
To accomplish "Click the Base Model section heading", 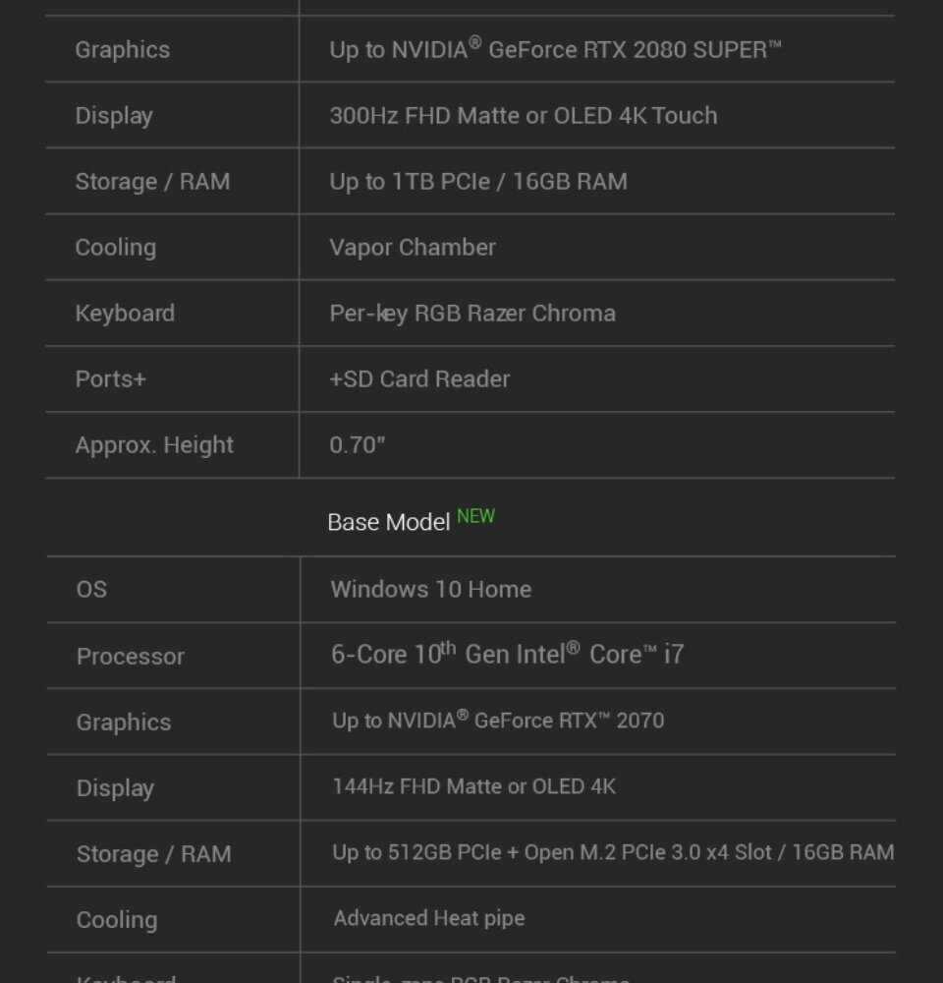I will pos(388,522).
